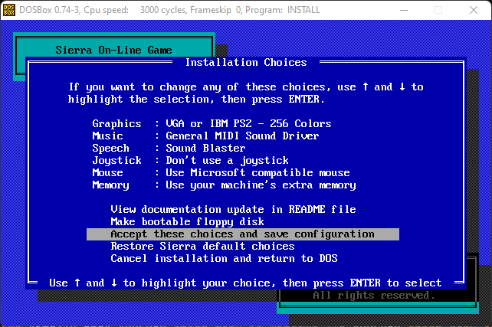Viewport: 492px width, 327px height.
Task: Click the 'highlight the selection, then press ENTER' line
Action: pos(196,99)
